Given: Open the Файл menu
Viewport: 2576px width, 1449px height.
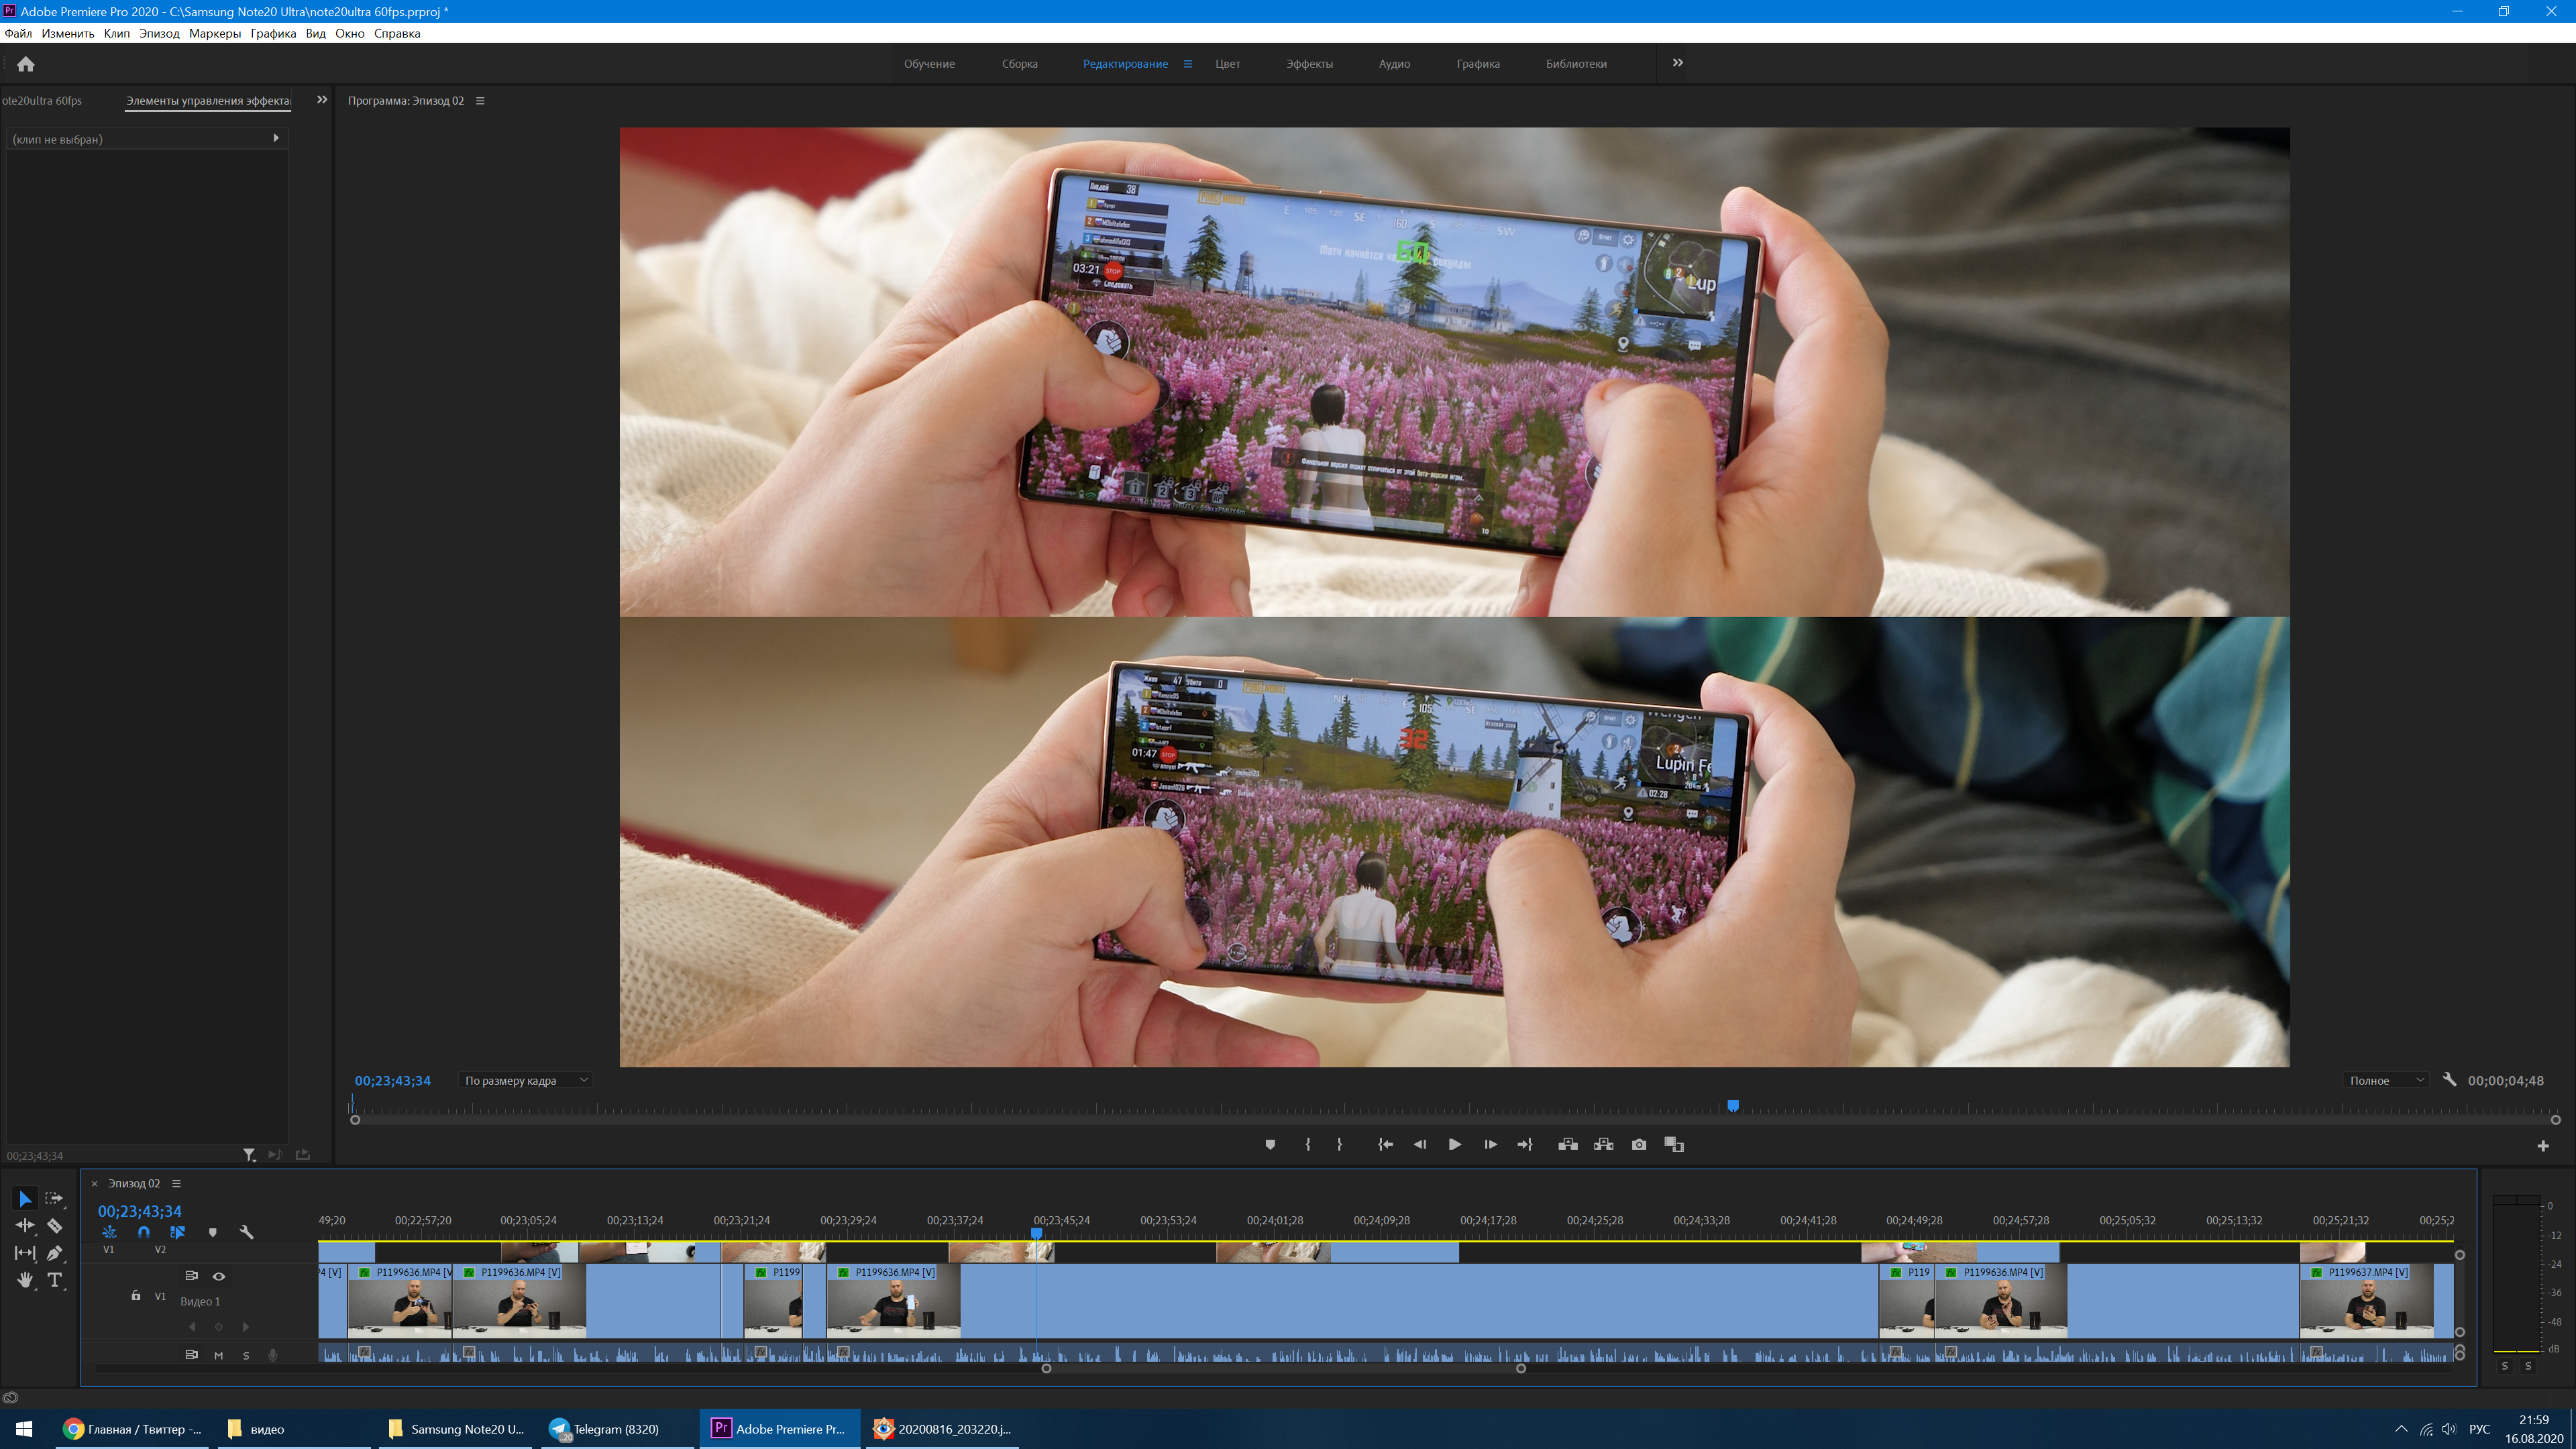Looking at the screenshot, I should click(x=18, y=33).
